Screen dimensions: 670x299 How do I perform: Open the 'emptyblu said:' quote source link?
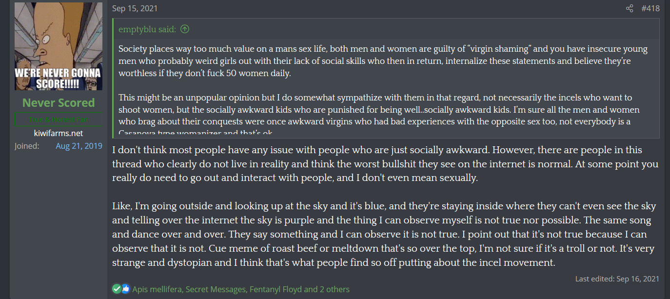[x=147, y=29]
